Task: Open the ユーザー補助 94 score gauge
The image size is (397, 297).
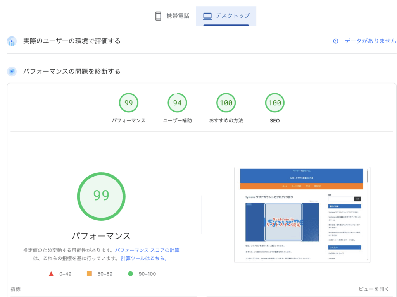Action: [x=177, y=103]
